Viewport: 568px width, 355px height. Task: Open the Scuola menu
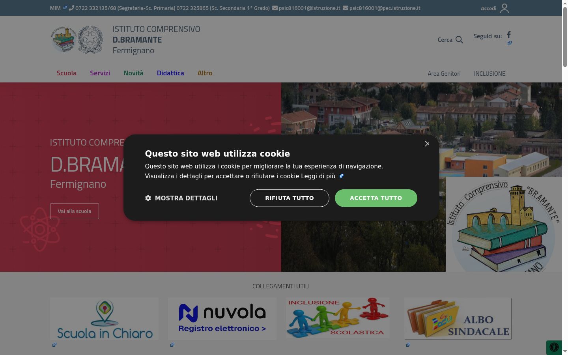66,73
